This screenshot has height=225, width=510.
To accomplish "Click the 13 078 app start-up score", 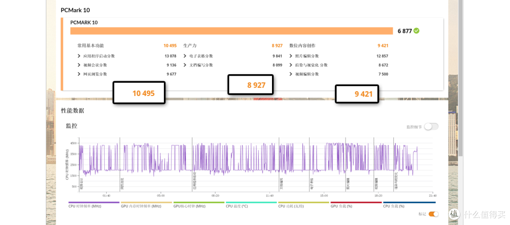I will (x=170, y=56).
